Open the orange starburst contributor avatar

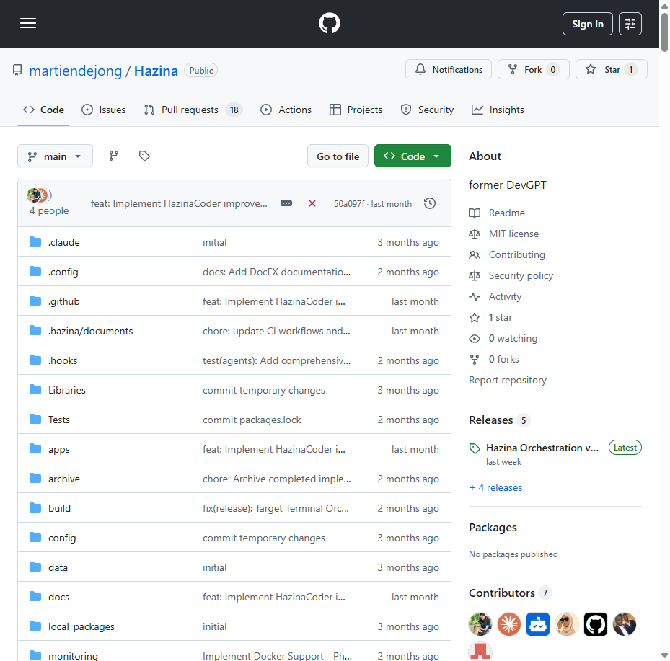coord(509,624)
